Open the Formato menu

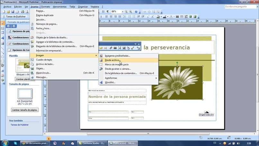point(46,7)
